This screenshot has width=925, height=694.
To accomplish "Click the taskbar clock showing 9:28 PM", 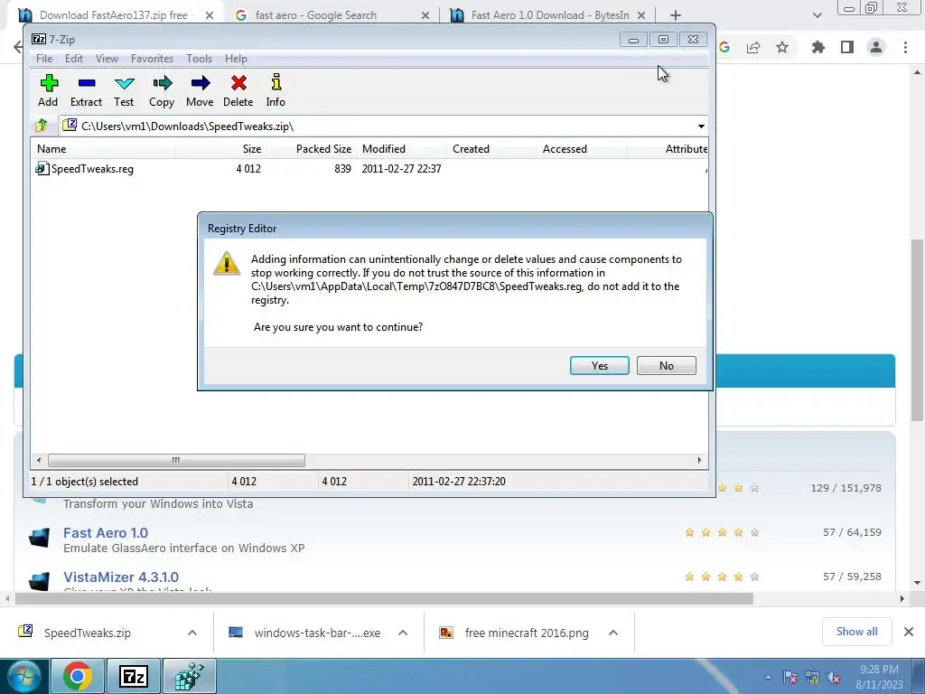I will 879,677.
